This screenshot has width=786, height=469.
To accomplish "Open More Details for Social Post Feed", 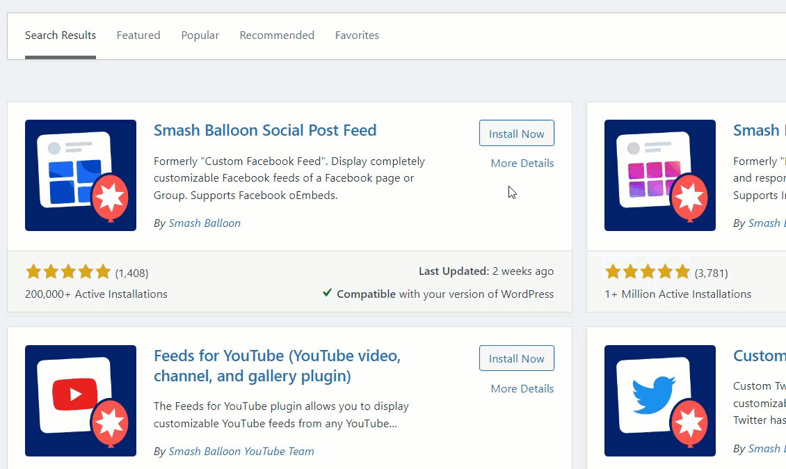I will [522, 163].
